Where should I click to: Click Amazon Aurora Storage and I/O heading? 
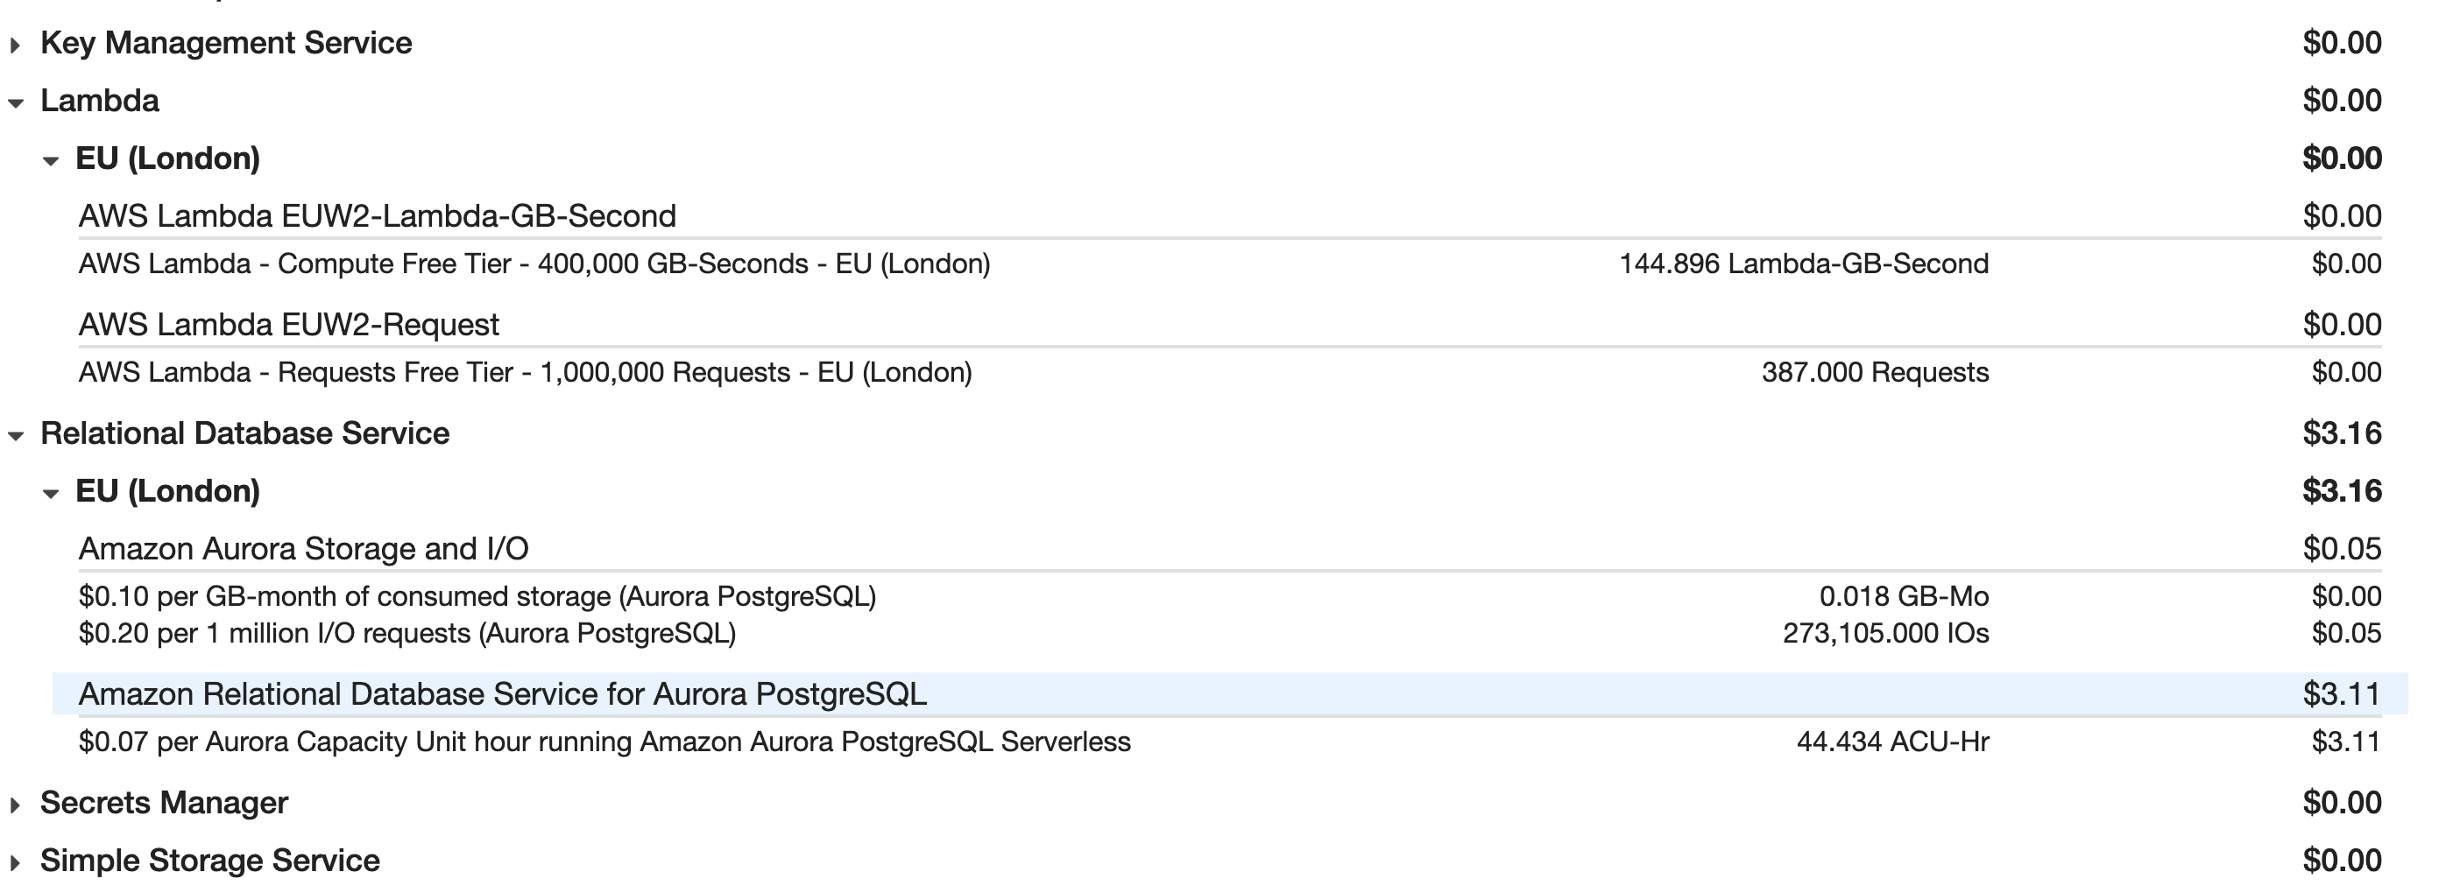point(303,548)
